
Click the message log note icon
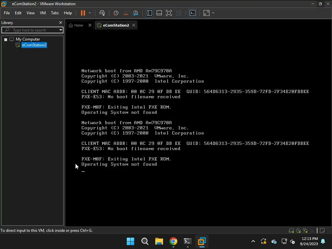pos(322,231)
